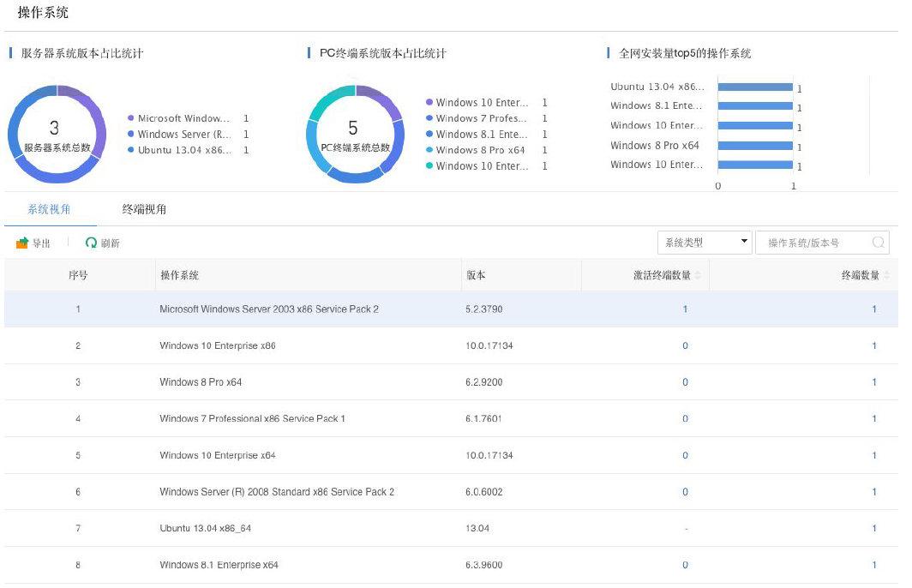Click the 序号 column header
This screenshot has height=588, width=912.
[x=78, y=275]
